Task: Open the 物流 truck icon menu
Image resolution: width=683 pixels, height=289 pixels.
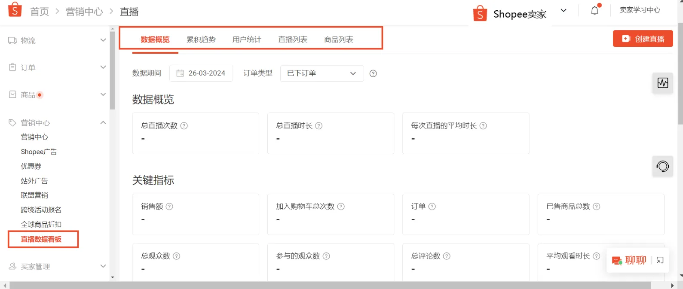Action: [x=12, y=40]
